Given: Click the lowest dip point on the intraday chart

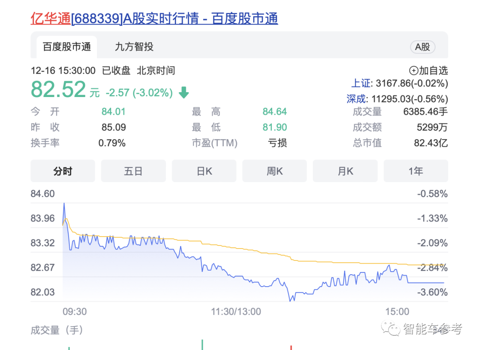Looking at the screenshot, I should [290, 300].
